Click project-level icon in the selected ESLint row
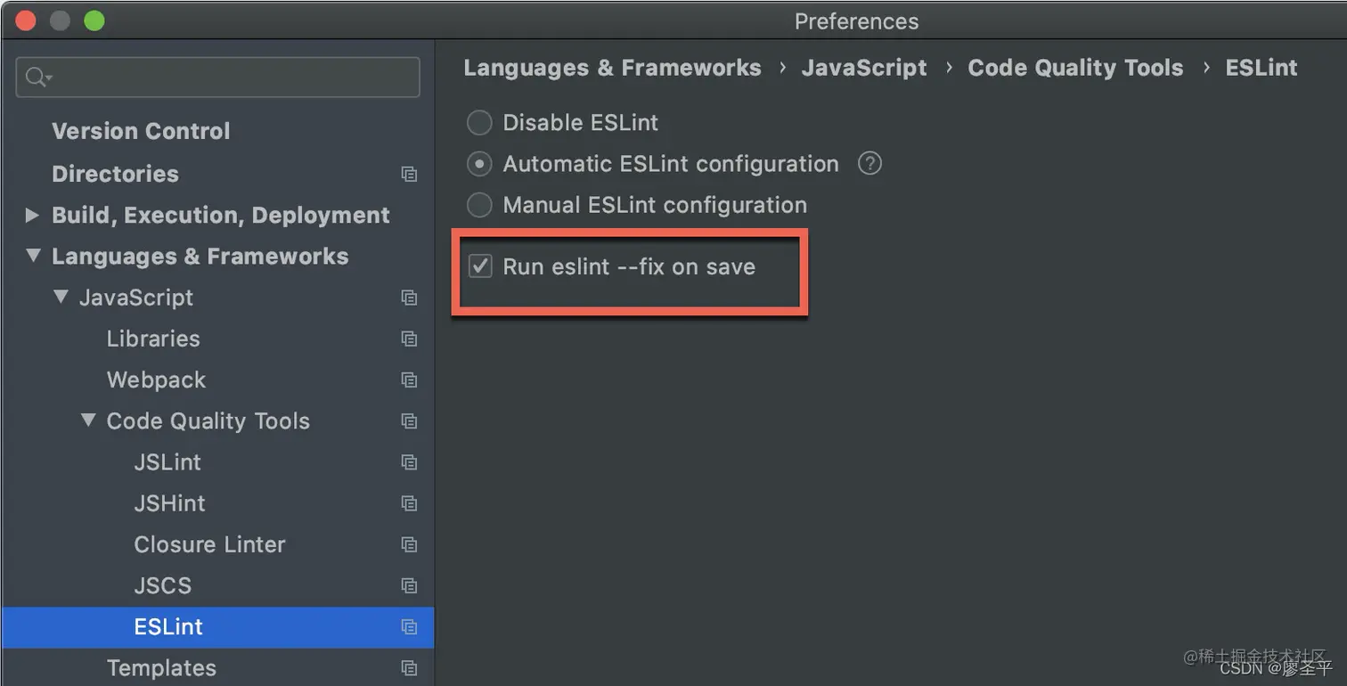 pyautogui.click(x=409, y=627)
